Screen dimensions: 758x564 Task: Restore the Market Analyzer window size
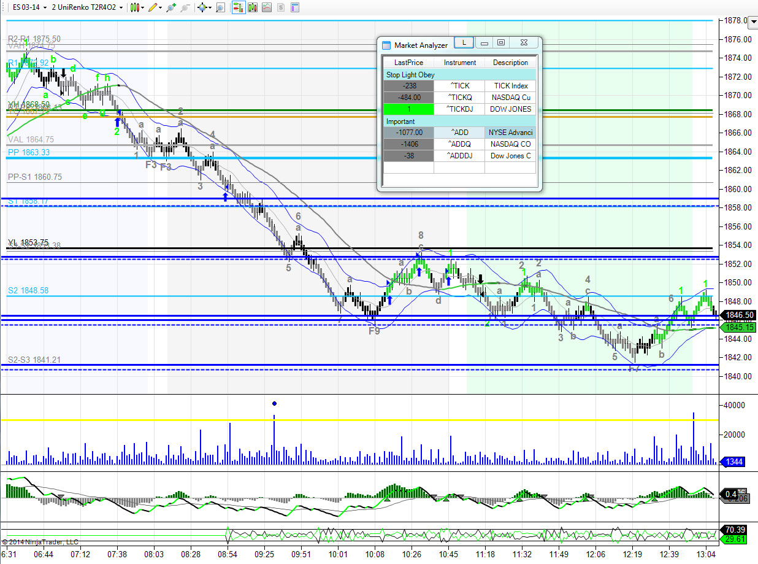click(x=501, y=43)
